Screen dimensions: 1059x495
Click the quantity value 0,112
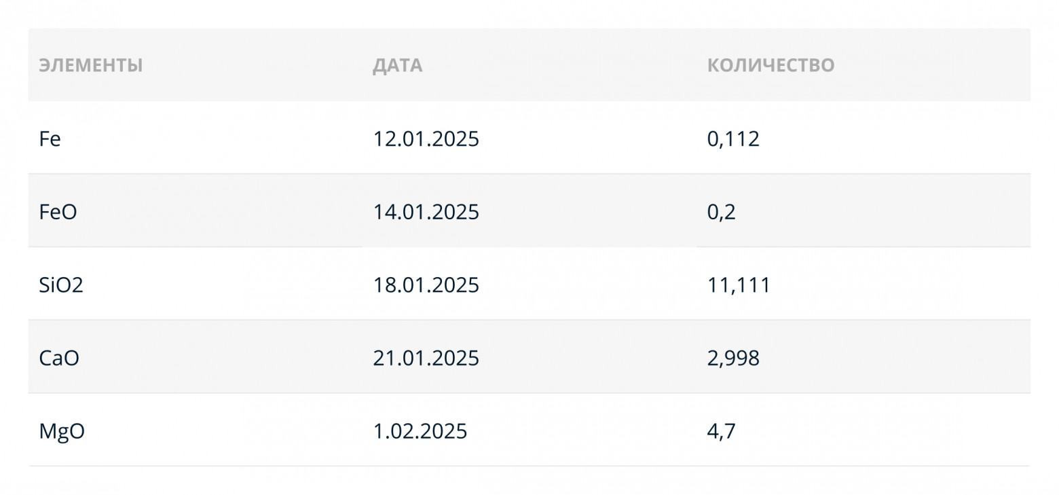[733, 139]
